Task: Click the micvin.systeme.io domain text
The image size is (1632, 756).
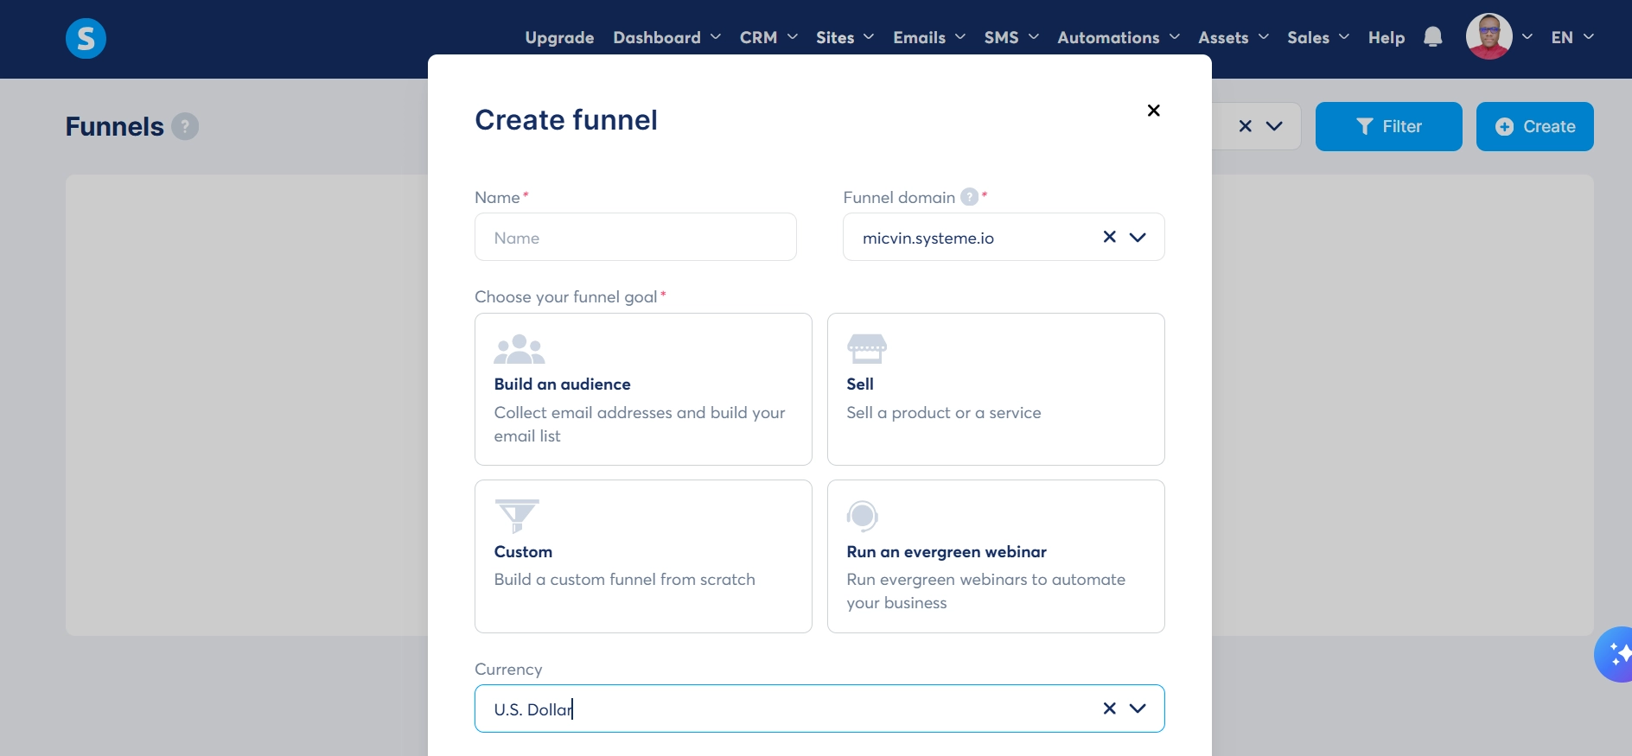Action: tap(928, 238)
